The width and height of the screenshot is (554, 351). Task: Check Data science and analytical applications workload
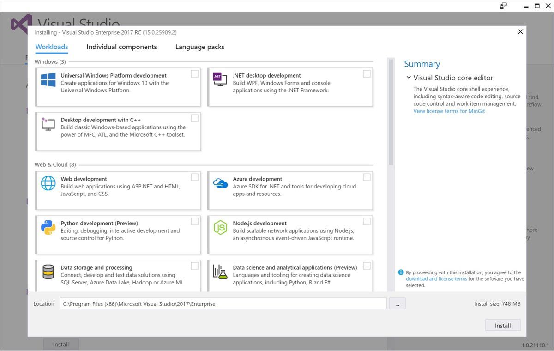tap(367, 266)
